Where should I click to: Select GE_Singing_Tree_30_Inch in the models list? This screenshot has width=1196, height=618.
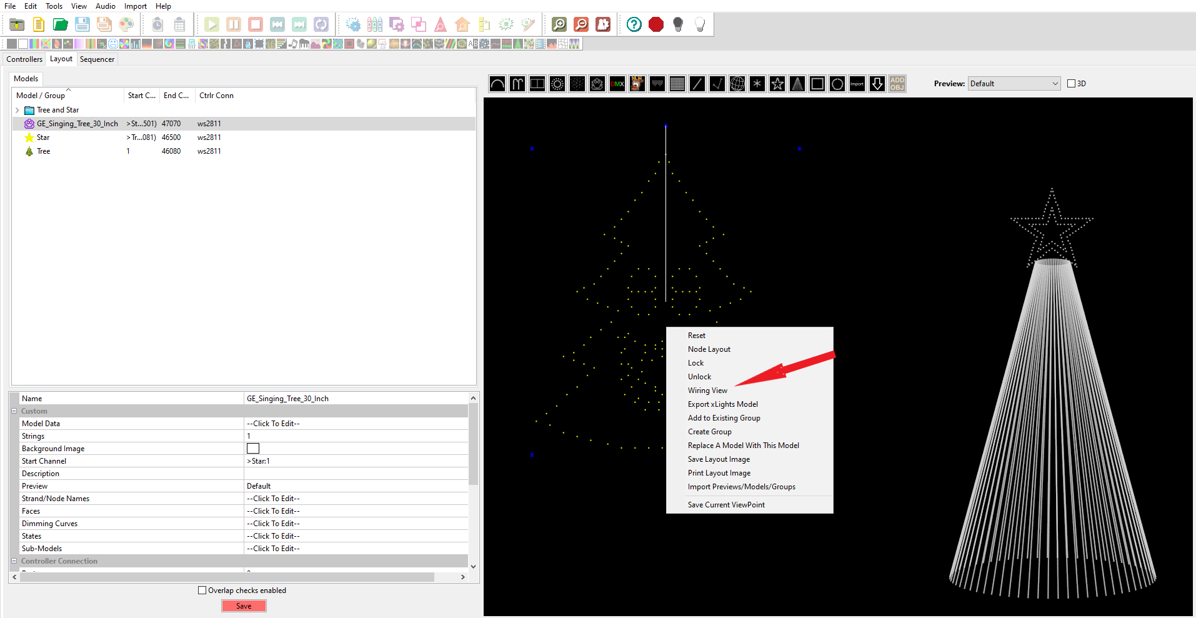244,124
